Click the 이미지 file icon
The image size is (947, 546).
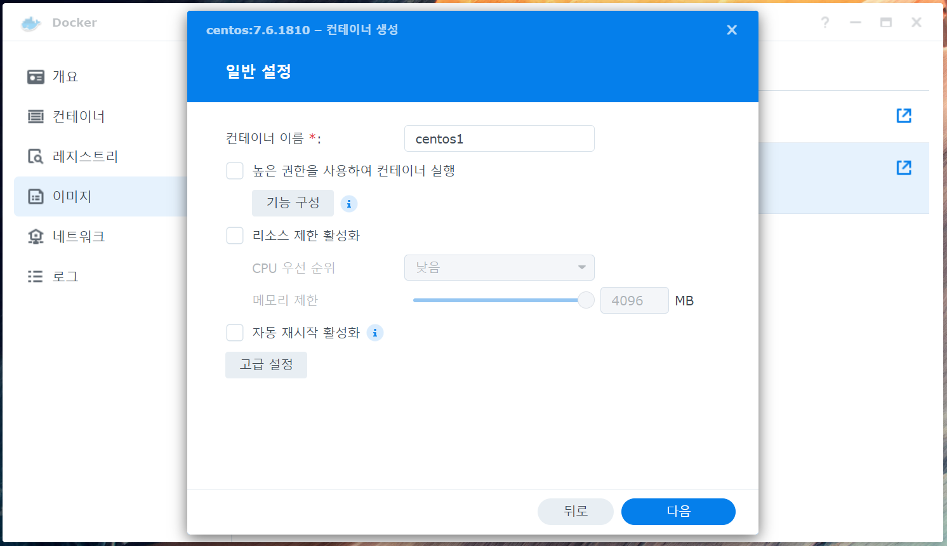tap(36, 197)
